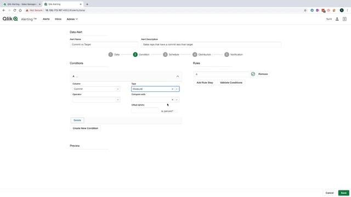Go to step 4 Distribution
351x197 pixels.
(202, 55)
